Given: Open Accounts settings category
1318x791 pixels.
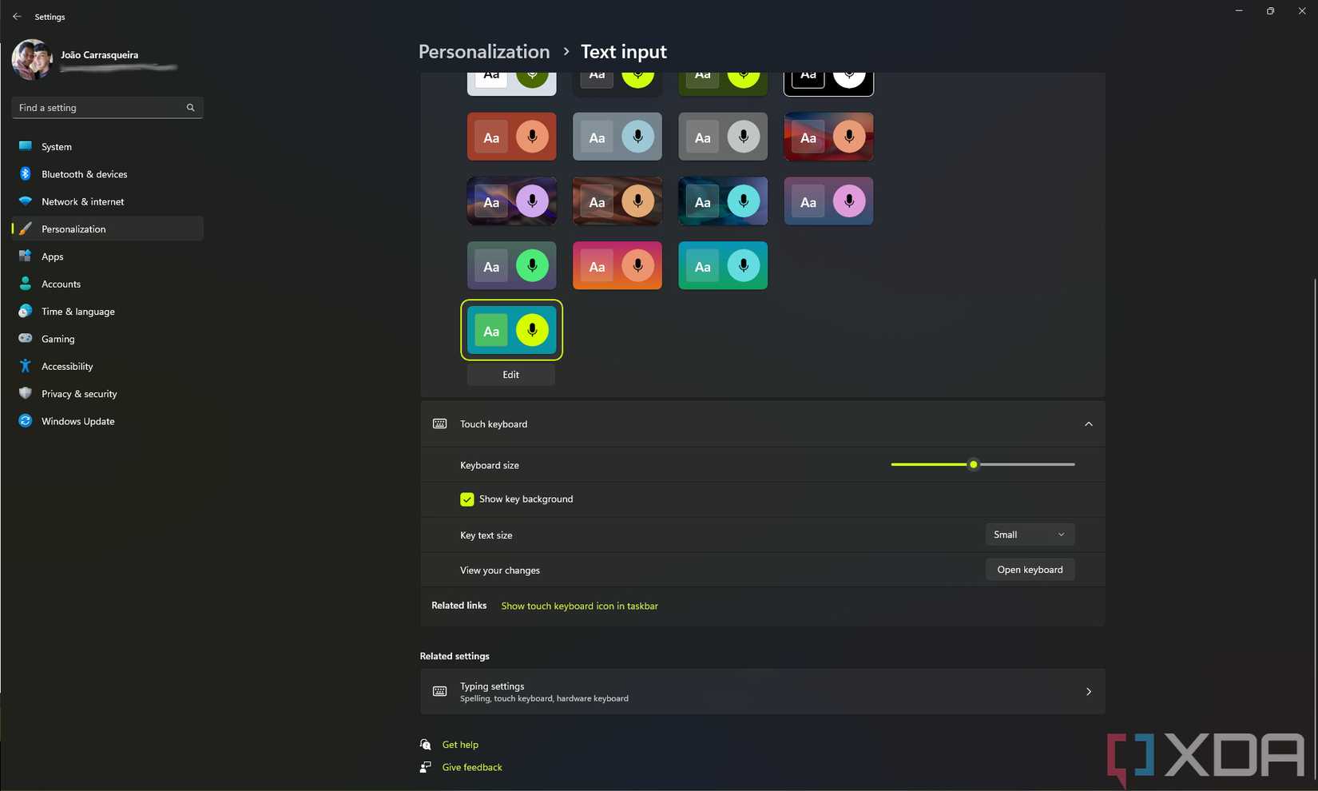Looking at the screenshot, I should point(108,284).
